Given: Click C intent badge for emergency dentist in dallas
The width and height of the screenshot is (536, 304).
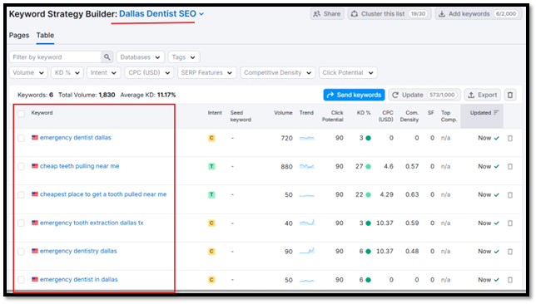Looking at the screenshot, I should (211, 280).
